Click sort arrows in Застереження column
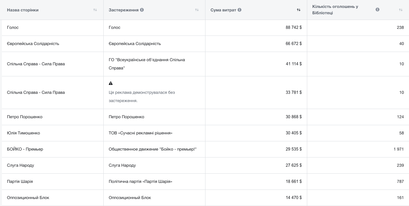The height and width of the screenshot is (206, 409). (x=197, y=10)
